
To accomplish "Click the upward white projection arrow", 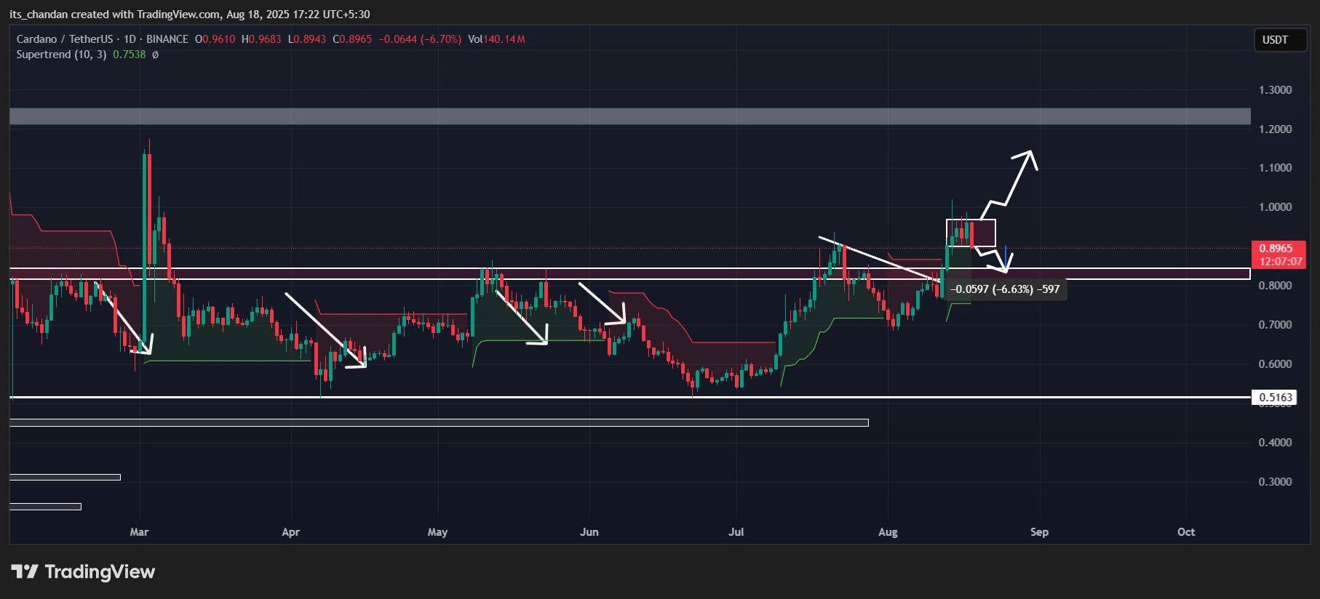I will pyautogui.click(x=1011, y=182).
